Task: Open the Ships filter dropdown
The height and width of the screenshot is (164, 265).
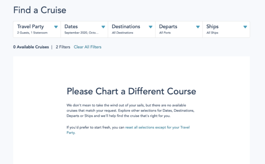Action: click(x=226, y=30)
